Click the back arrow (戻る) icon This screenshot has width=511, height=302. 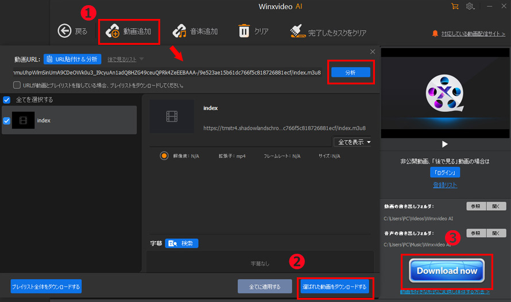click(64, 32)
